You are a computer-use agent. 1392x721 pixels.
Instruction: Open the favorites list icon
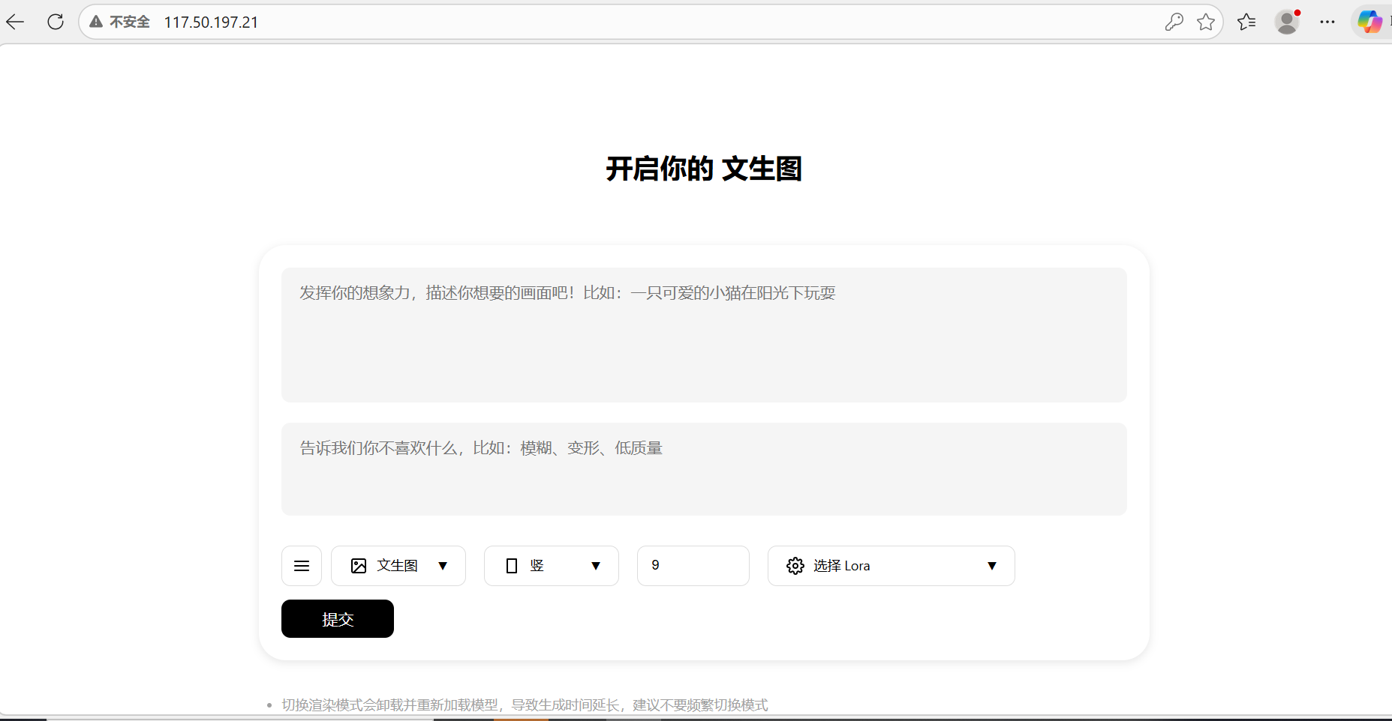1246,22
